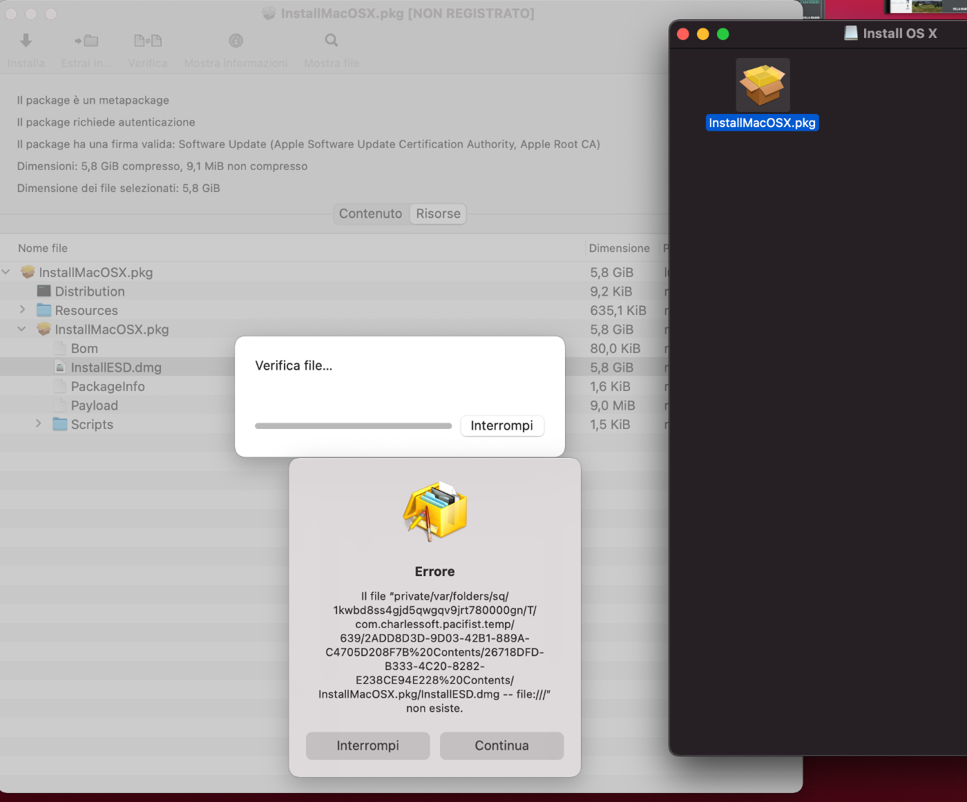Viewport: 967px width, 802px height.
Task: Click 'Il package richiede autenticazione' text
Action: click(106, 122)
